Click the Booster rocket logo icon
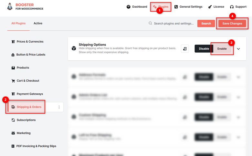 pos(10,6)
